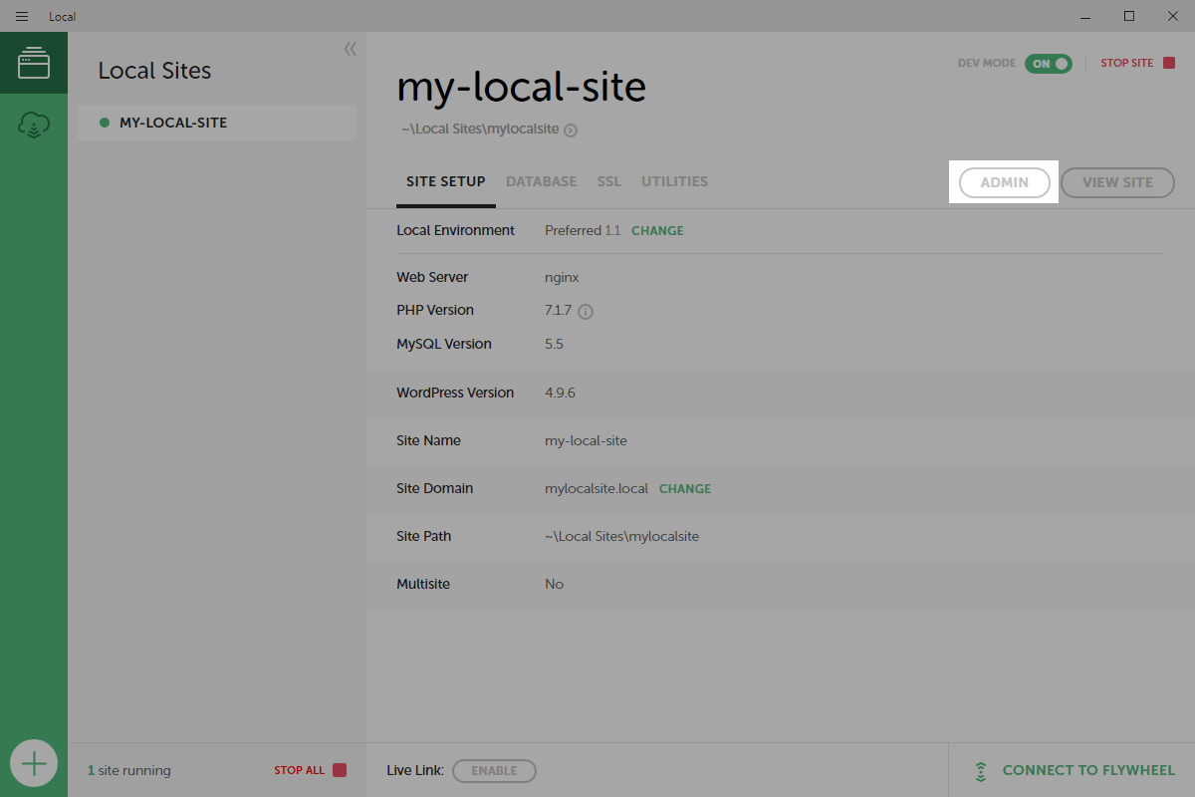Viewport: 1195px width, 797px height.
Task: Click the Site Path value text
Action: 622,536
